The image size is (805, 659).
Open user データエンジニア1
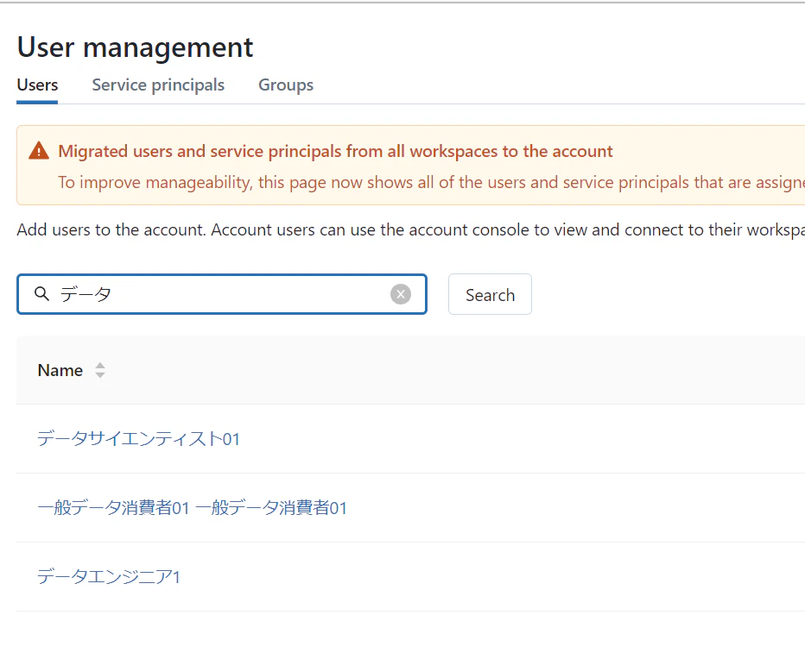tap(109, 577)
